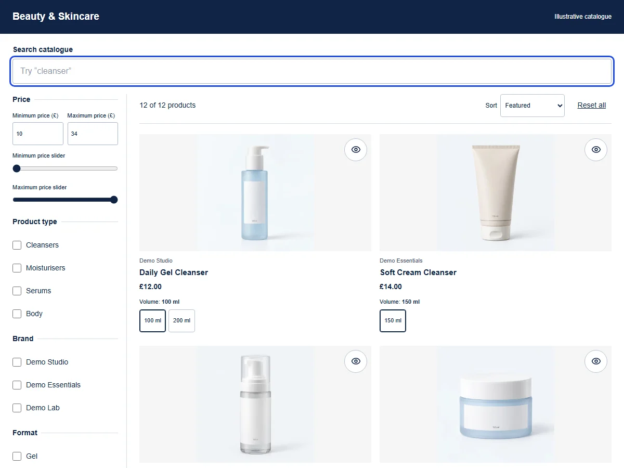Check the Body product type filter

click(17, 314)
